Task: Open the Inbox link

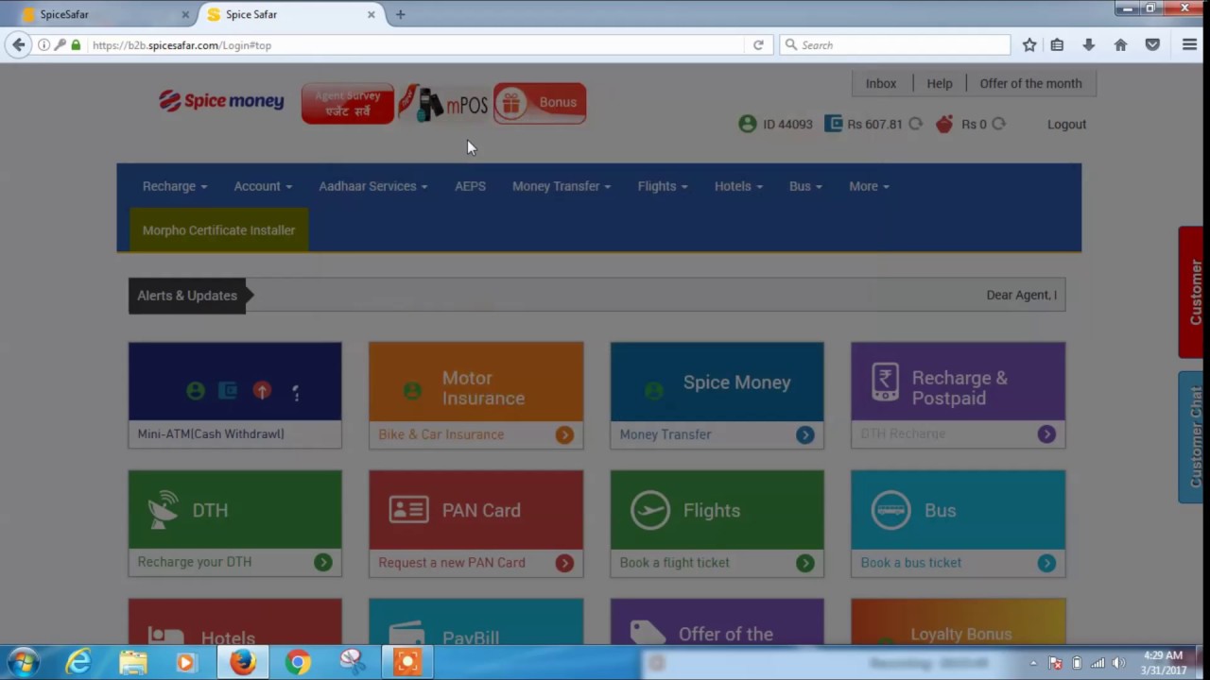Action: [880, 83]
